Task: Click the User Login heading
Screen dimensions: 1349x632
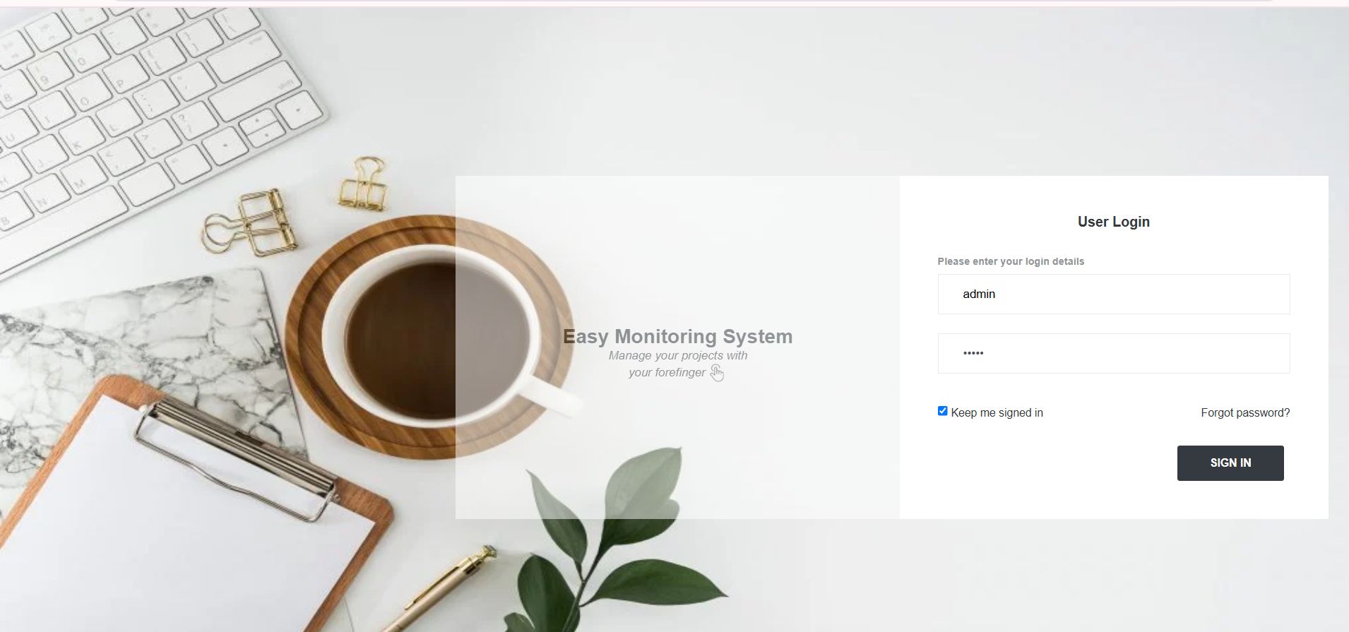Action: (1114, 222)
